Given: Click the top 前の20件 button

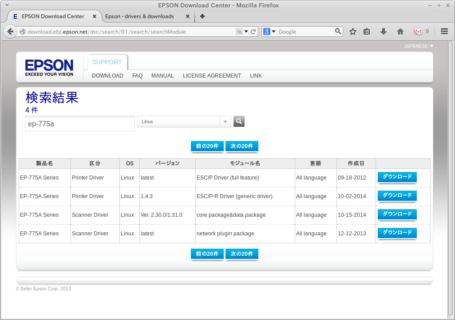Looking at the screenshot, I should click(207, 146).
